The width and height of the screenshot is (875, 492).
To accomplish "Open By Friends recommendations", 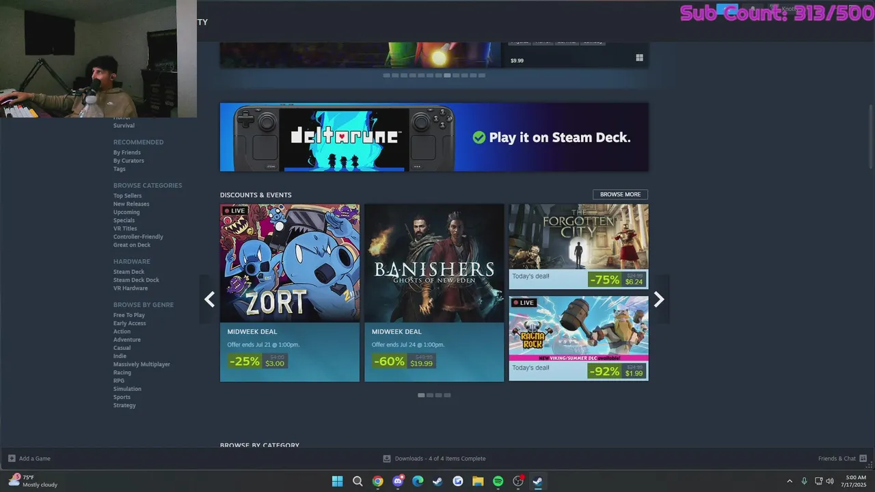I will (x=127, y=152).
